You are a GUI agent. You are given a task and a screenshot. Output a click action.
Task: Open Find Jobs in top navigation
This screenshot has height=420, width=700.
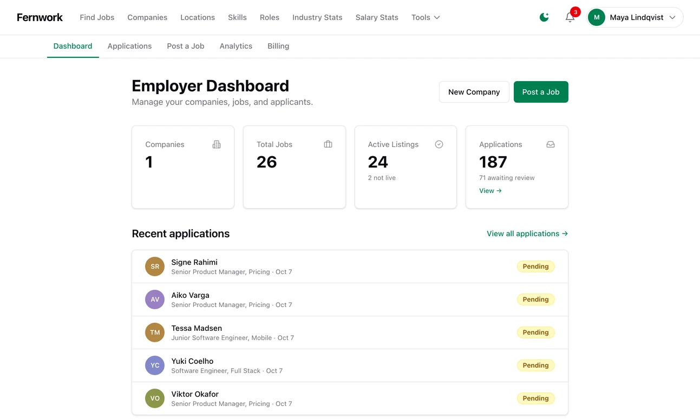click(x=97, y=17)
